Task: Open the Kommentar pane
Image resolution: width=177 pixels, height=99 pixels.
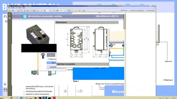Action: 150,10
